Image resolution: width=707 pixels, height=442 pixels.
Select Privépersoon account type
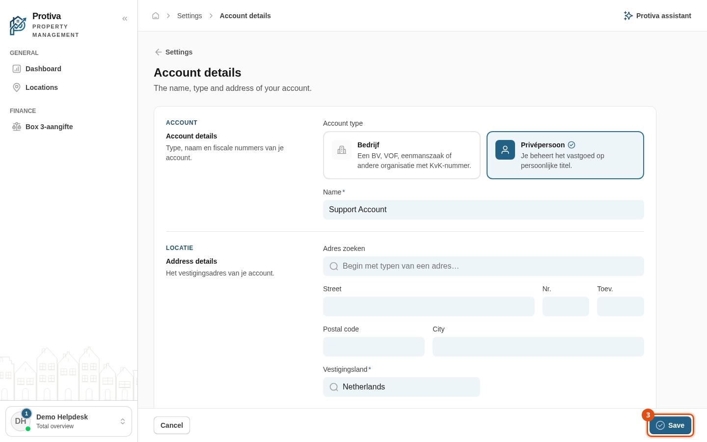[565, 155]
